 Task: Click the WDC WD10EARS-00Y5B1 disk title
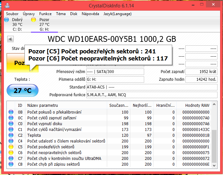112,39
